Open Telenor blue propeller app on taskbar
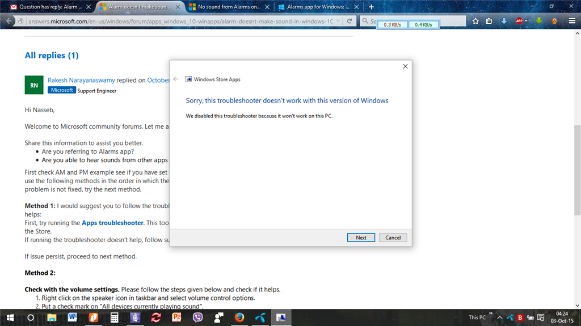Image resolution: width=581 pixels, height=326 pixels. pyautogui.click(x=260, y=317)
